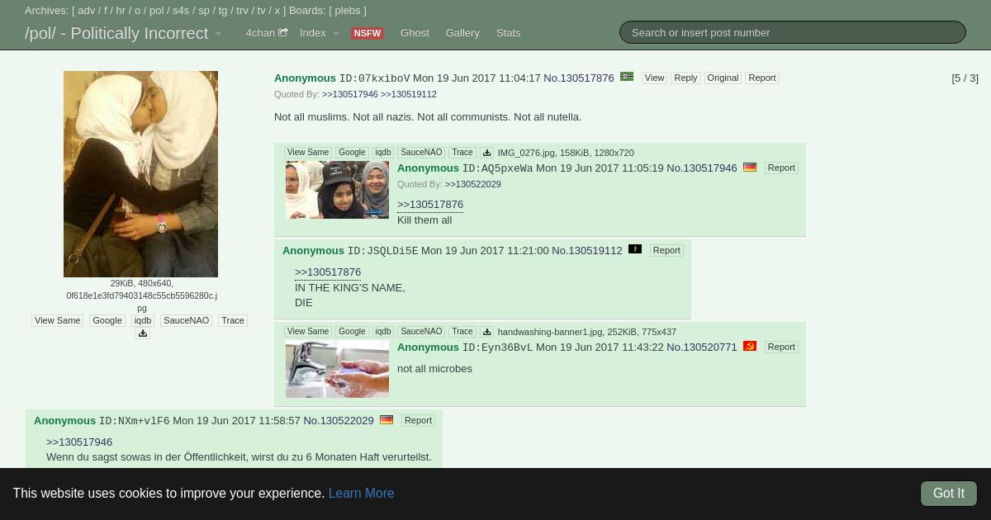Report the opening post No.130517876
Viewport: 991px width, 520px height.
(x=762, y=78)
